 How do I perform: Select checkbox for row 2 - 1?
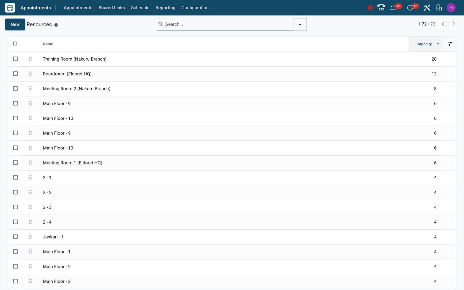pyautogui.click(x=15, y=177)
